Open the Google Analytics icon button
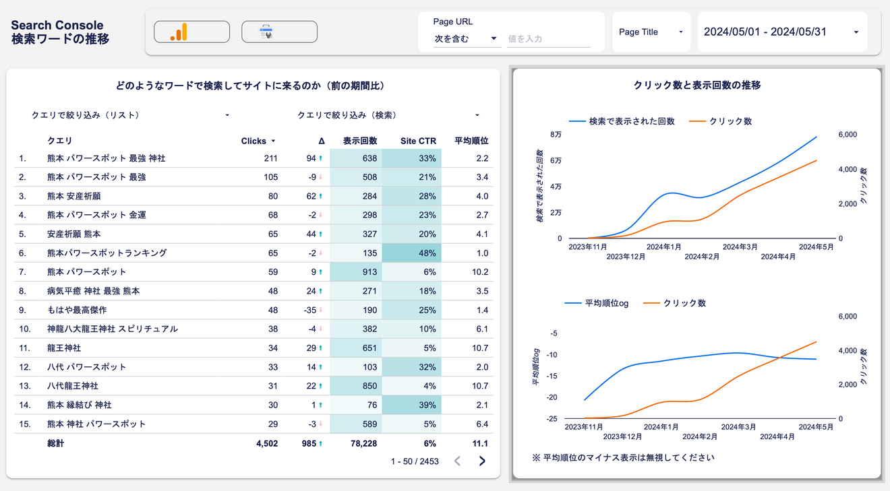Image resolution: width=890 pixels, height=491 pixels. click(x=191, y=32)
